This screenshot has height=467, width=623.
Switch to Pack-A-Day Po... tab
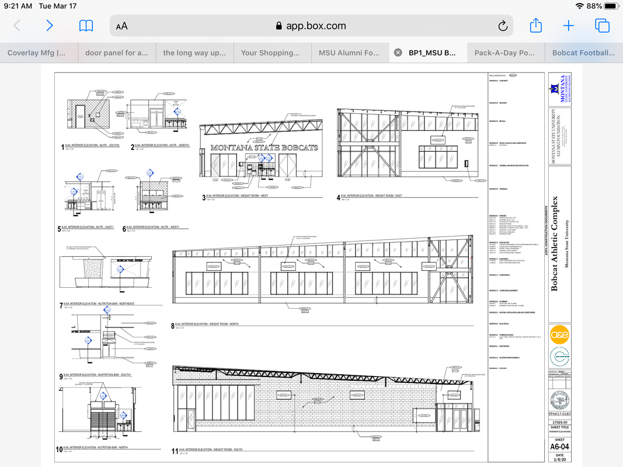[x=504, y=53]
